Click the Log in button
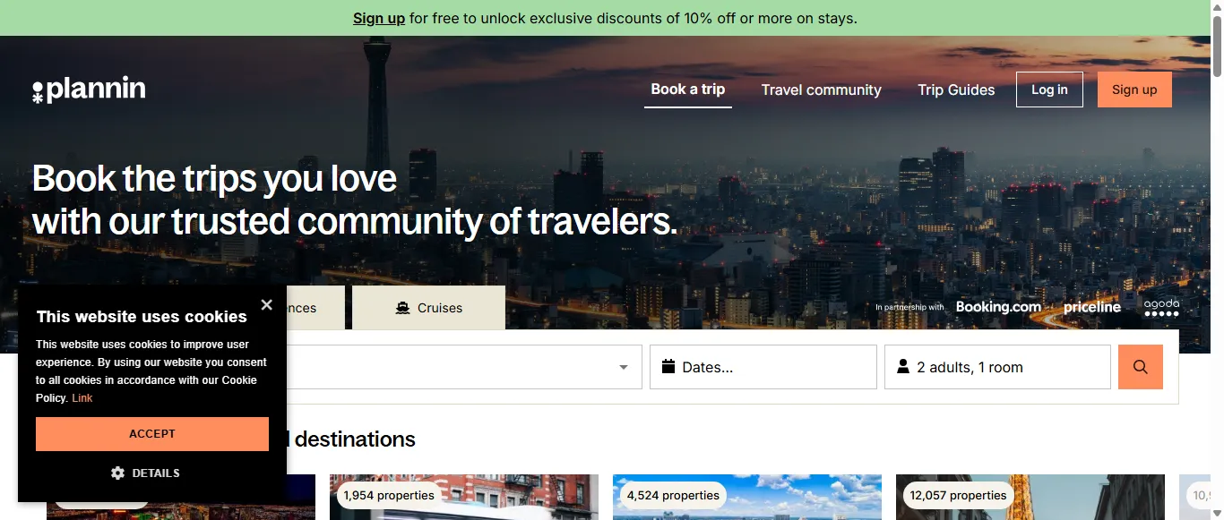Viewport: 1224px width, 520px height. point(1049,90)
